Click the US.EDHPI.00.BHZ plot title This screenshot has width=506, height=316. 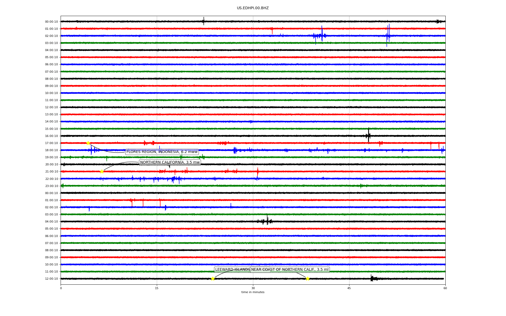253,8
